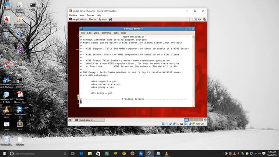Open Google Chrome from the taskbar
The image size is (279, 157).
[x=124, y=154]
